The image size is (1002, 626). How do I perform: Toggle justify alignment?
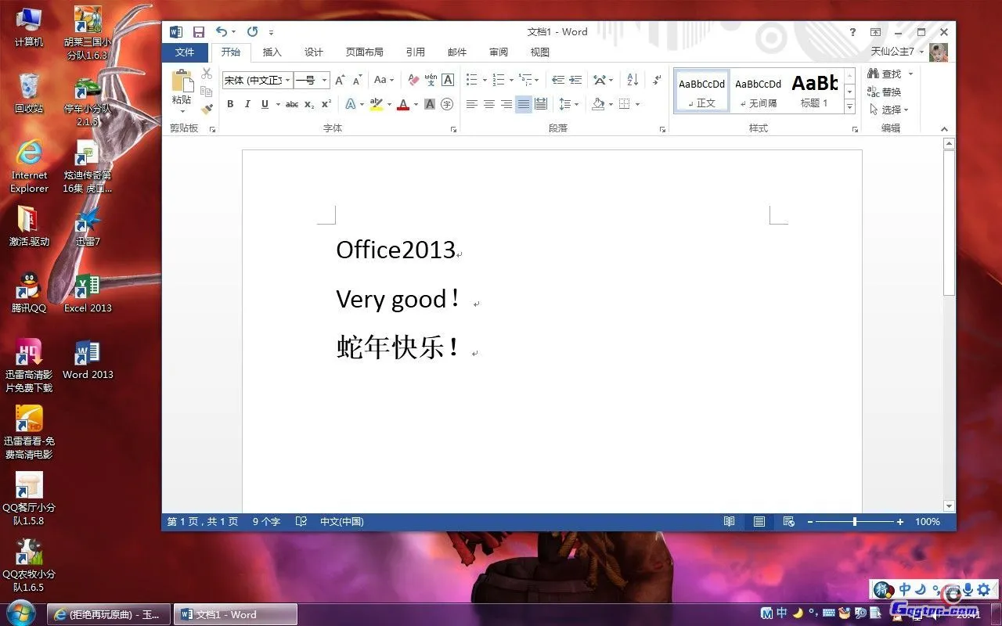523,103
